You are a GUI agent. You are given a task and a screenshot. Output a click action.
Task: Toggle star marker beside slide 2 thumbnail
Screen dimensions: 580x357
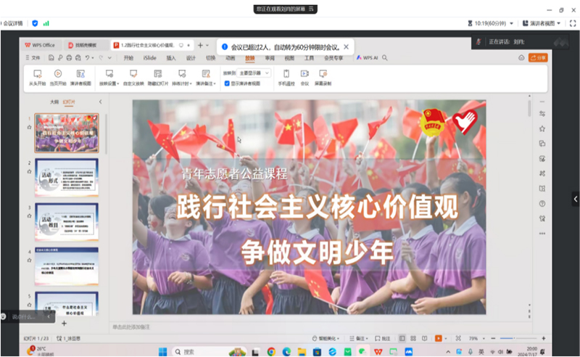(x=29, y=172)
